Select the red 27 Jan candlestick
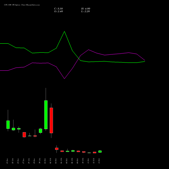 [x=24, y=135]
